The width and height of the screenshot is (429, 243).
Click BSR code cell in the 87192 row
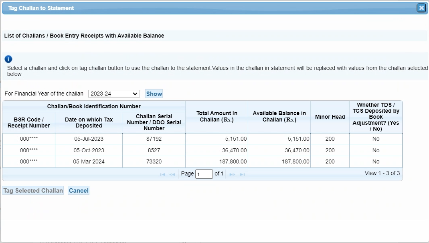tap(29, 139)
